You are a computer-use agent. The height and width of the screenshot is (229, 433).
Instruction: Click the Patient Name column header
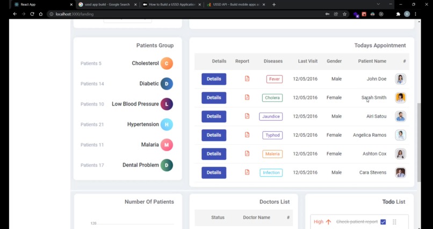pos(372,61)
